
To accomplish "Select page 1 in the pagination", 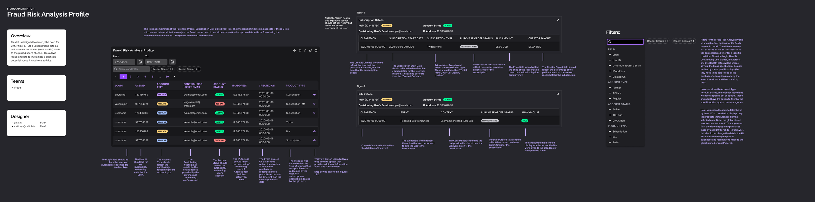I will [x=123, y=77].
